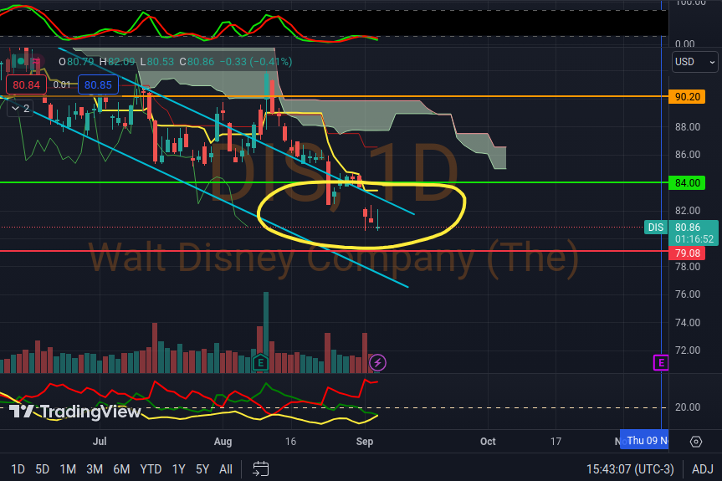The image size is (722, 481).
Task: Click the 80.84 sell price button
Action: tap(26, 85)
